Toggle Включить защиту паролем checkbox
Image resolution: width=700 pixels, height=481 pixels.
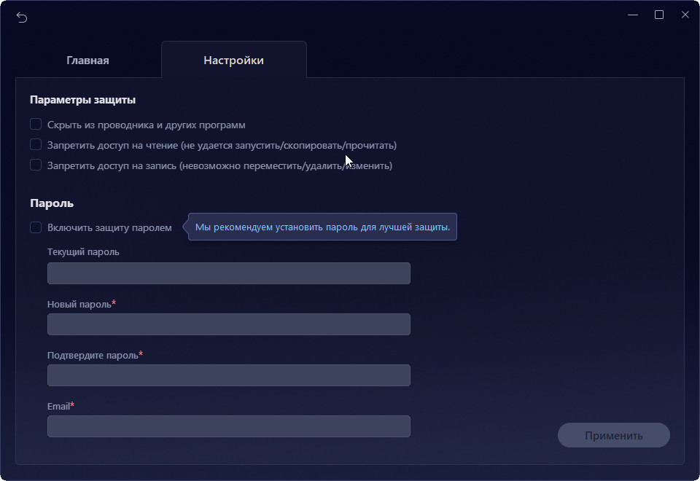pyautogui.click(x=36, y=227)
